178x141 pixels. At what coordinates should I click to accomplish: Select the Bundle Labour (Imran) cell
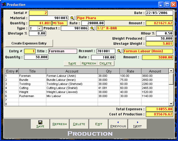coord(72,80)
